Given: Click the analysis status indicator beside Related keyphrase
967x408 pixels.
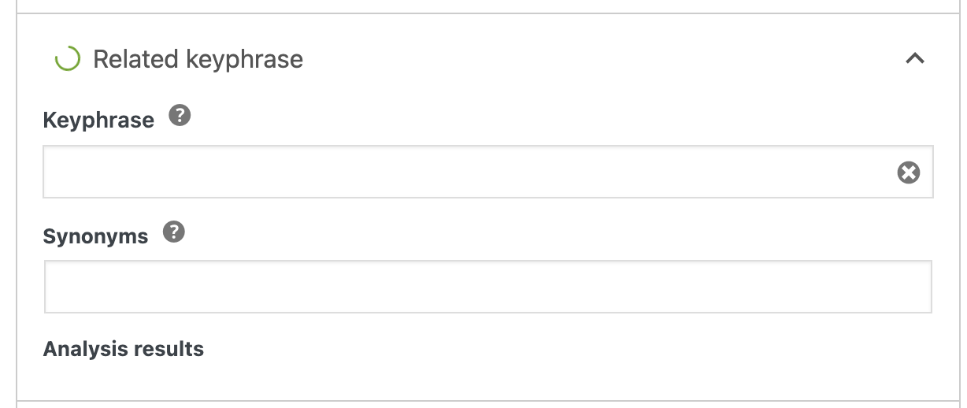Looking at the screenshot, I should 67,59.
